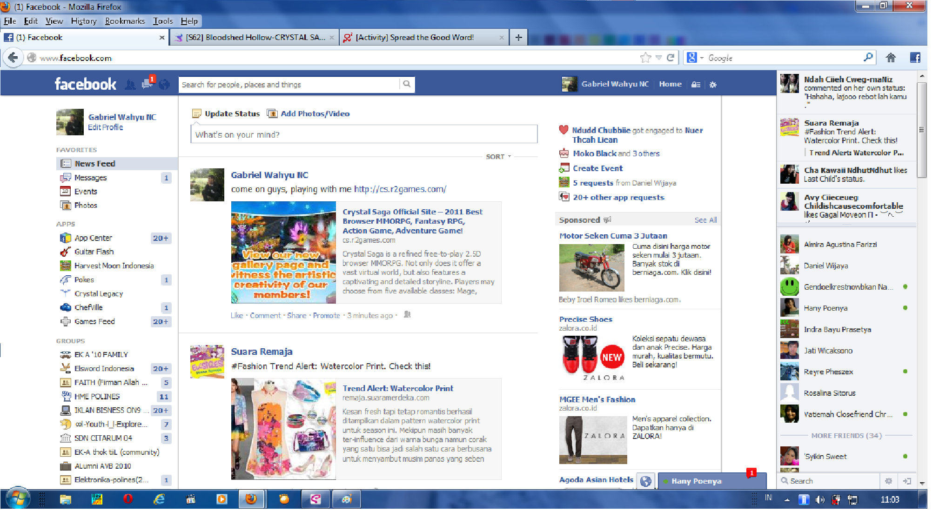The height and width of the screenshot is (518, 939).
Task: Click Firefox reload button in address bar
Action: point(671,58)
